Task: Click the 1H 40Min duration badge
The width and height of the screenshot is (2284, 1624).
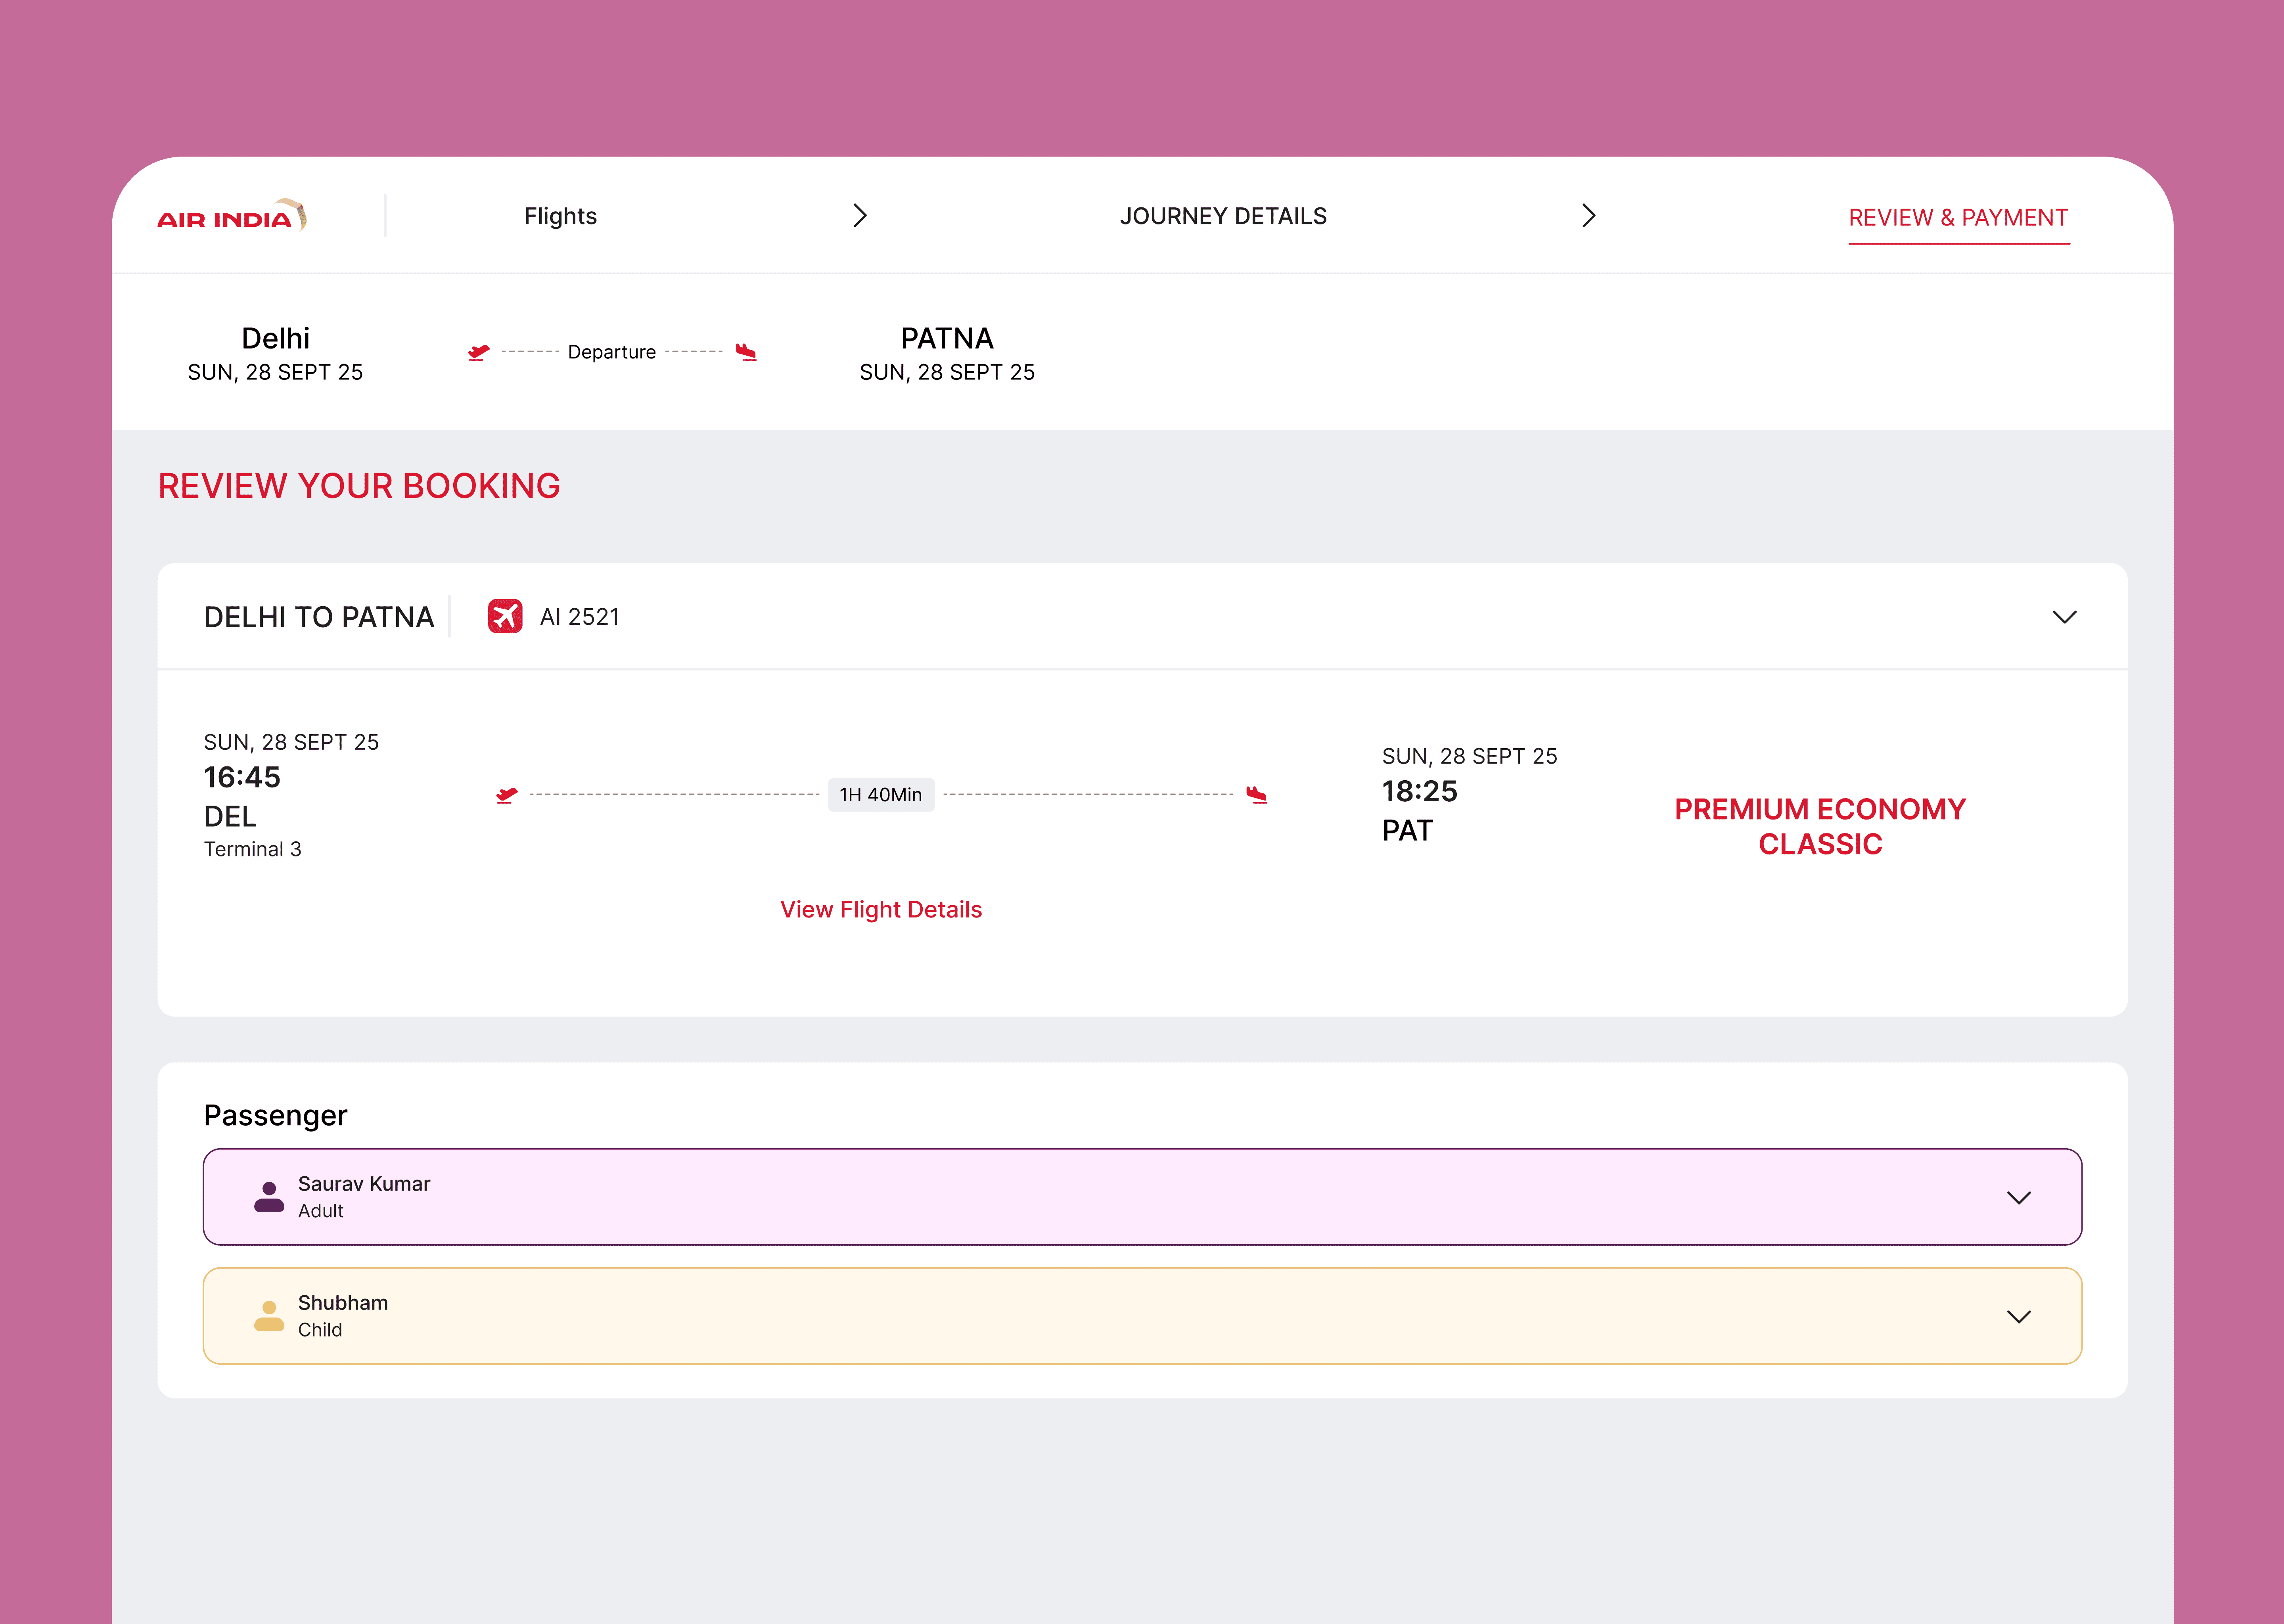Action: pyautogui.click(x=880, y=795)
